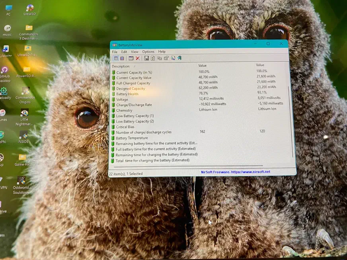Open the View menu
This screenshot has width=347, height=260.
[x=135, y=52]
